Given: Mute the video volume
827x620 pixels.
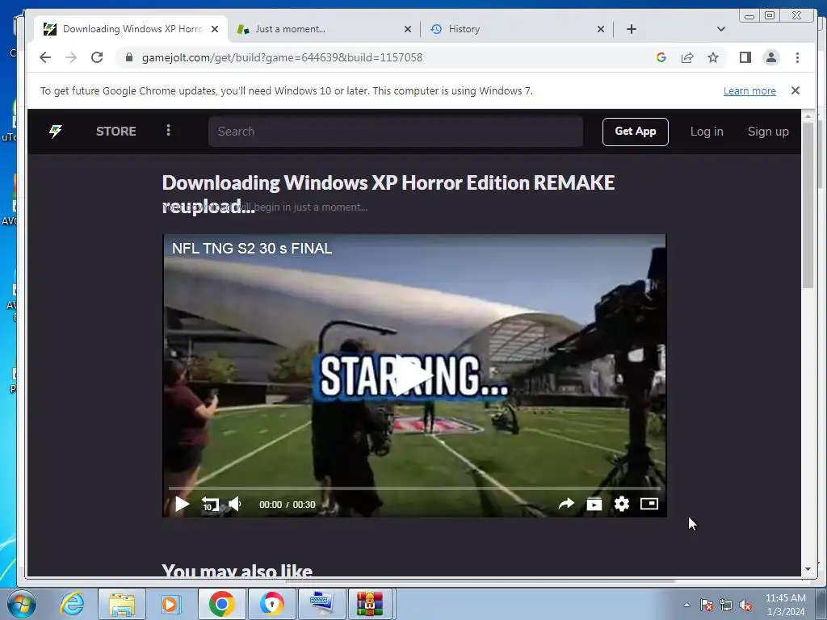Looking at the screenshot, I should (235, 504).
